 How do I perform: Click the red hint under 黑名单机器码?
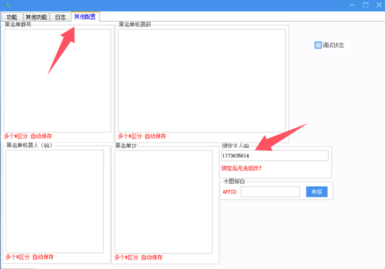point(142,136)
